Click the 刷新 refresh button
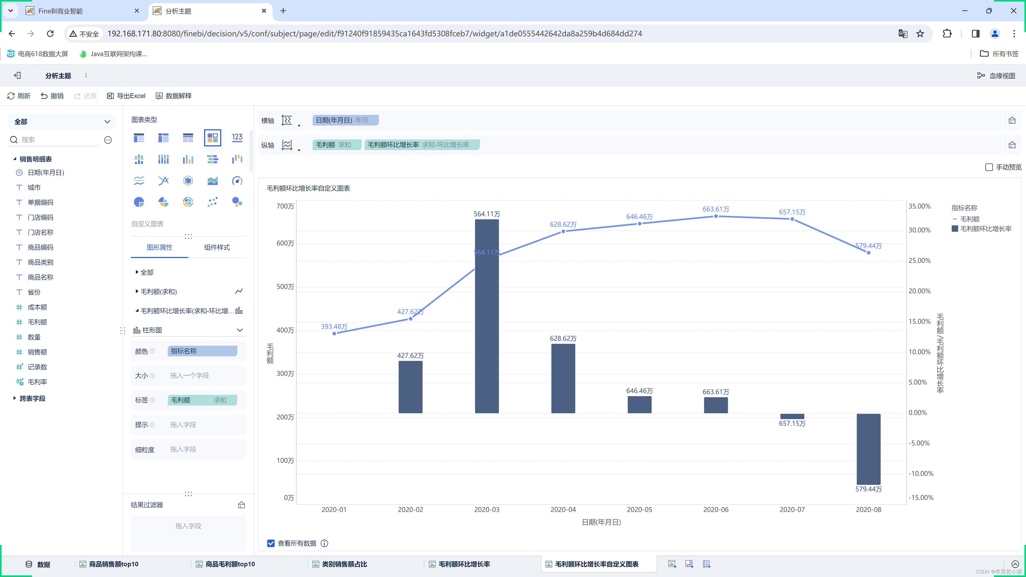The height and width of the screenshot is (577, 1026). [19, 96]
